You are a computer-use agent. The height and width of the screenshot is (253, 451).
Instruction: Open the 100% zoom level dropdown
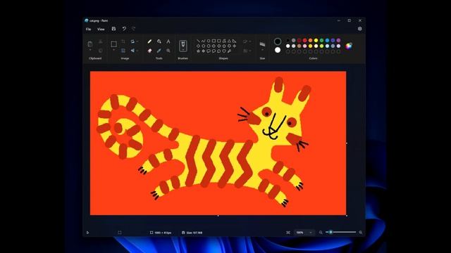tap(304, 233)
